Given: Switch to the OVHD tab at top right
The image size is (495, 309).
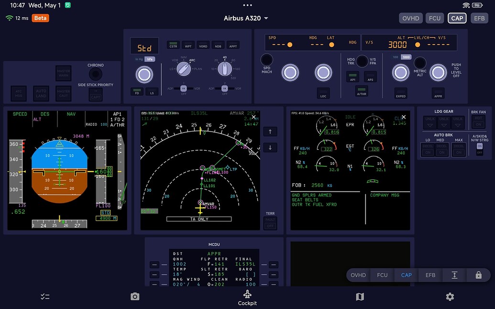Looking at the screenshot, I should (410, 18).
